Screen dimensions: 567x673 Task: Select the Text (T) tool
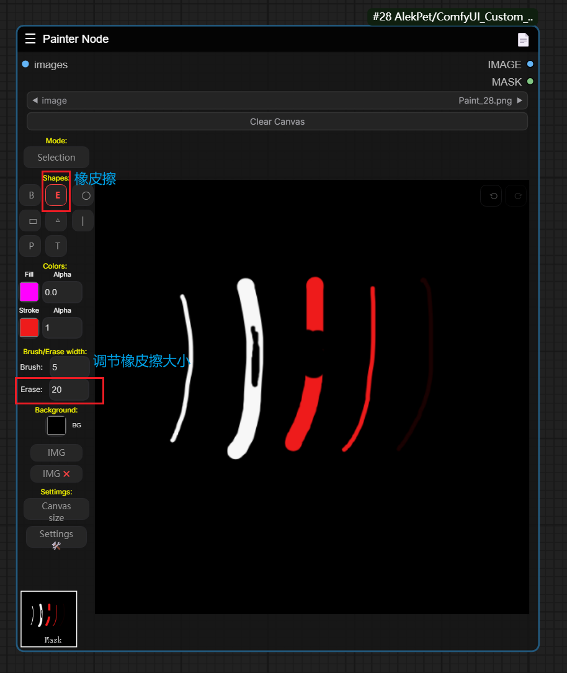tap(57, 246)
